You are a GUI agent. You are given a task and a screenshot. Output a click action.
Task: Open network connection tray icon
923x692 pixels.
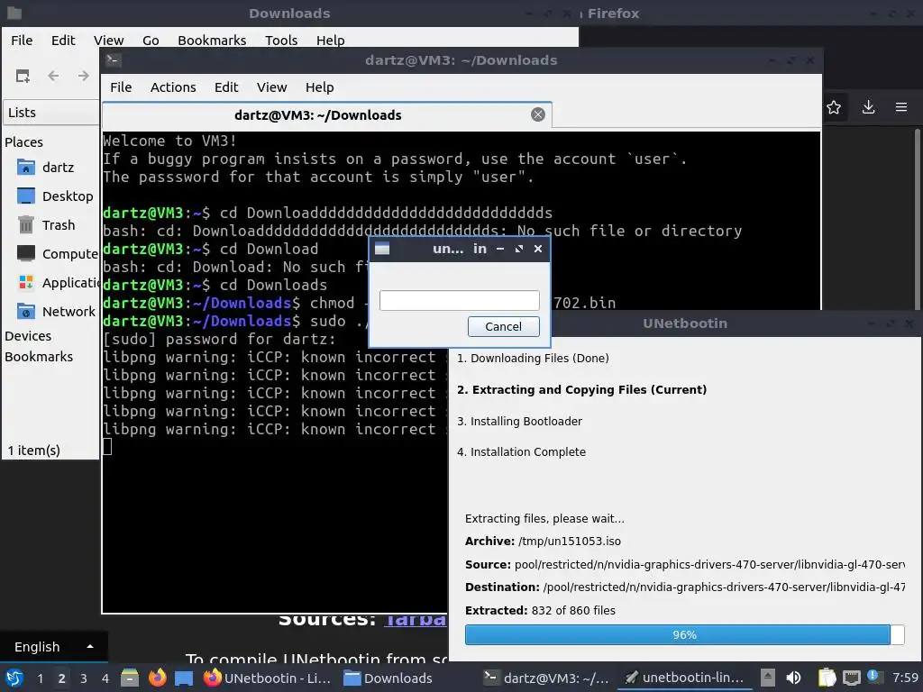pos(851,678)
